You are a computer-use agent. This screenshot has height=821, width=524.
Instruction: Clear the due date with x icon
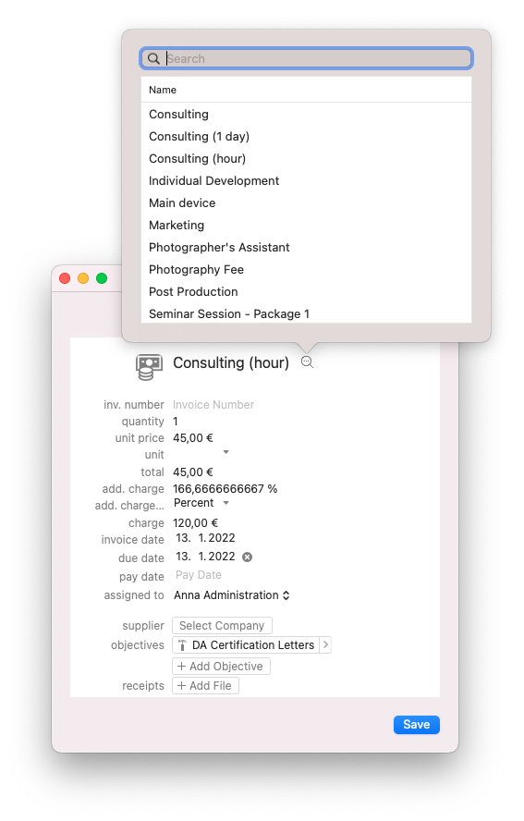[x=247, y=557]
